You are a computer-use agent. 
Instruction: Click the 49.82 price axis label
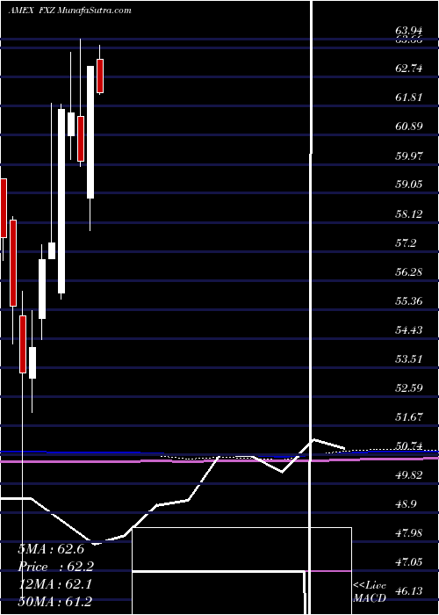[x=409, y=475]
